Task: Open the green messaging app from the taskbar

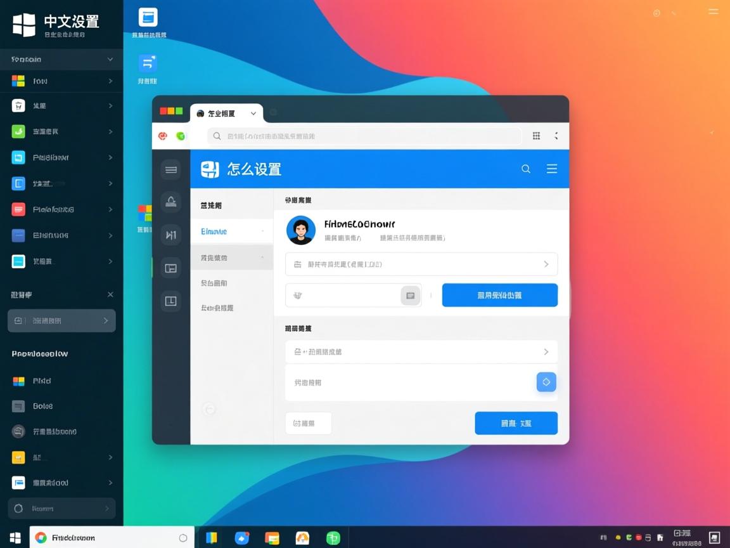Action: pyautogui.click(x=332, y=537)
